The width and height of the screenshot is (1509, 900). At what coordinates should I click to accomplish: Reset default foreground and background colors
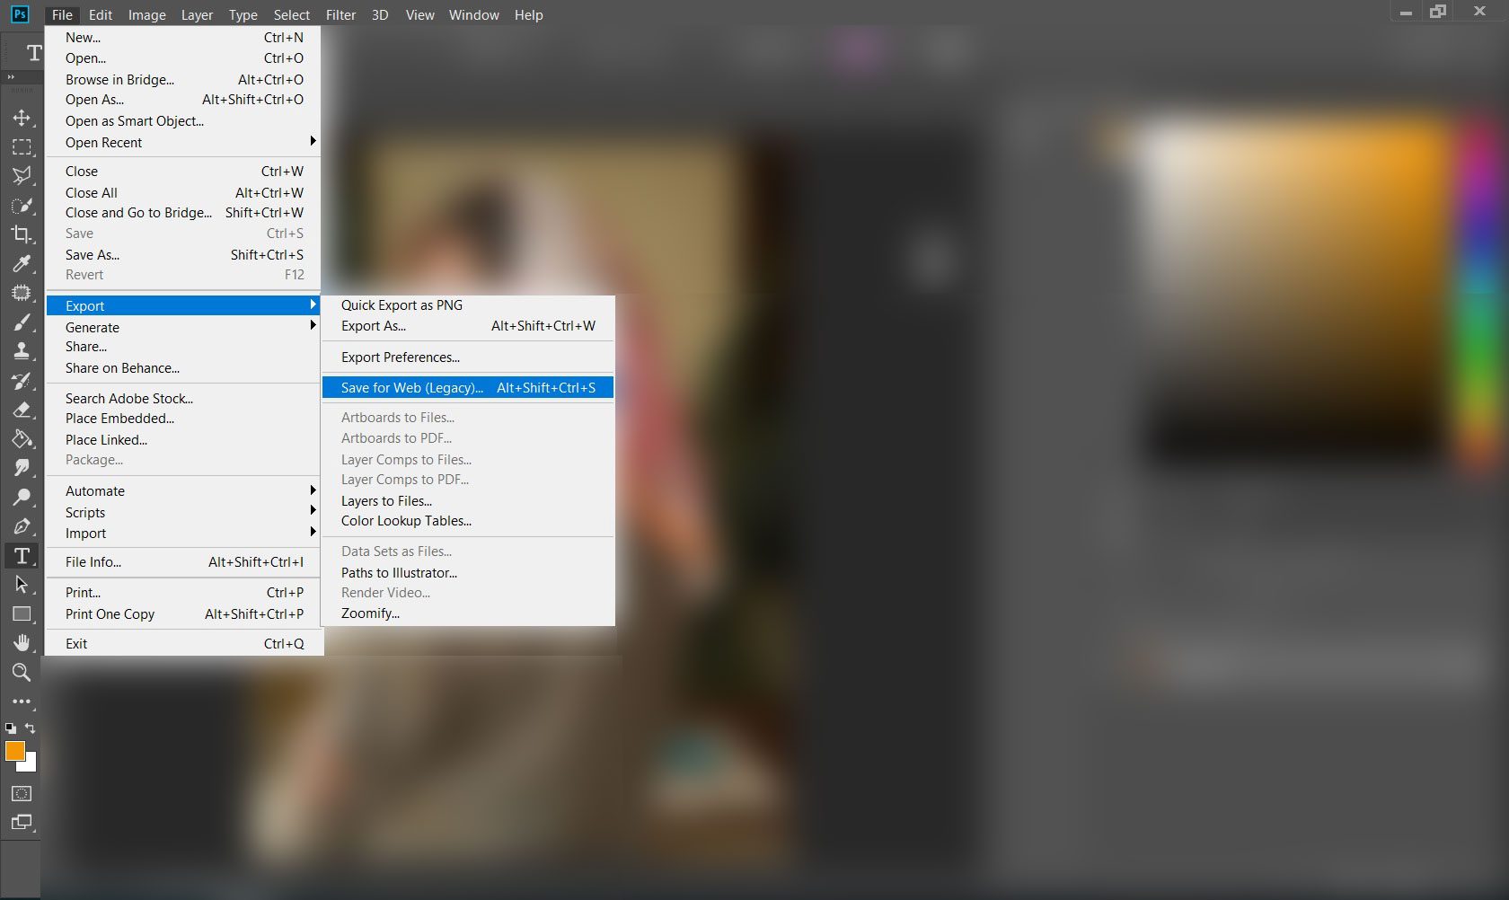pyautogui.click(x=11, y=728)
